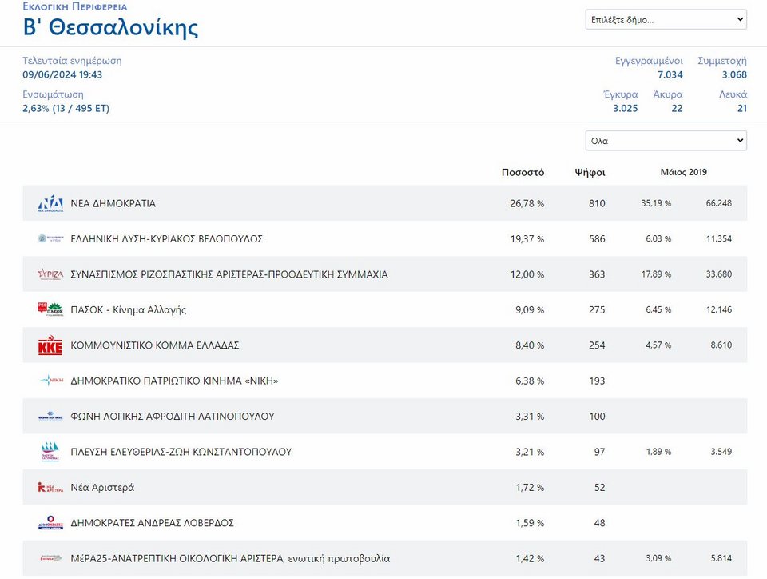This screenshot has width=767, height=579.
Task: Click the red KKE party logo
Action: 50,345
